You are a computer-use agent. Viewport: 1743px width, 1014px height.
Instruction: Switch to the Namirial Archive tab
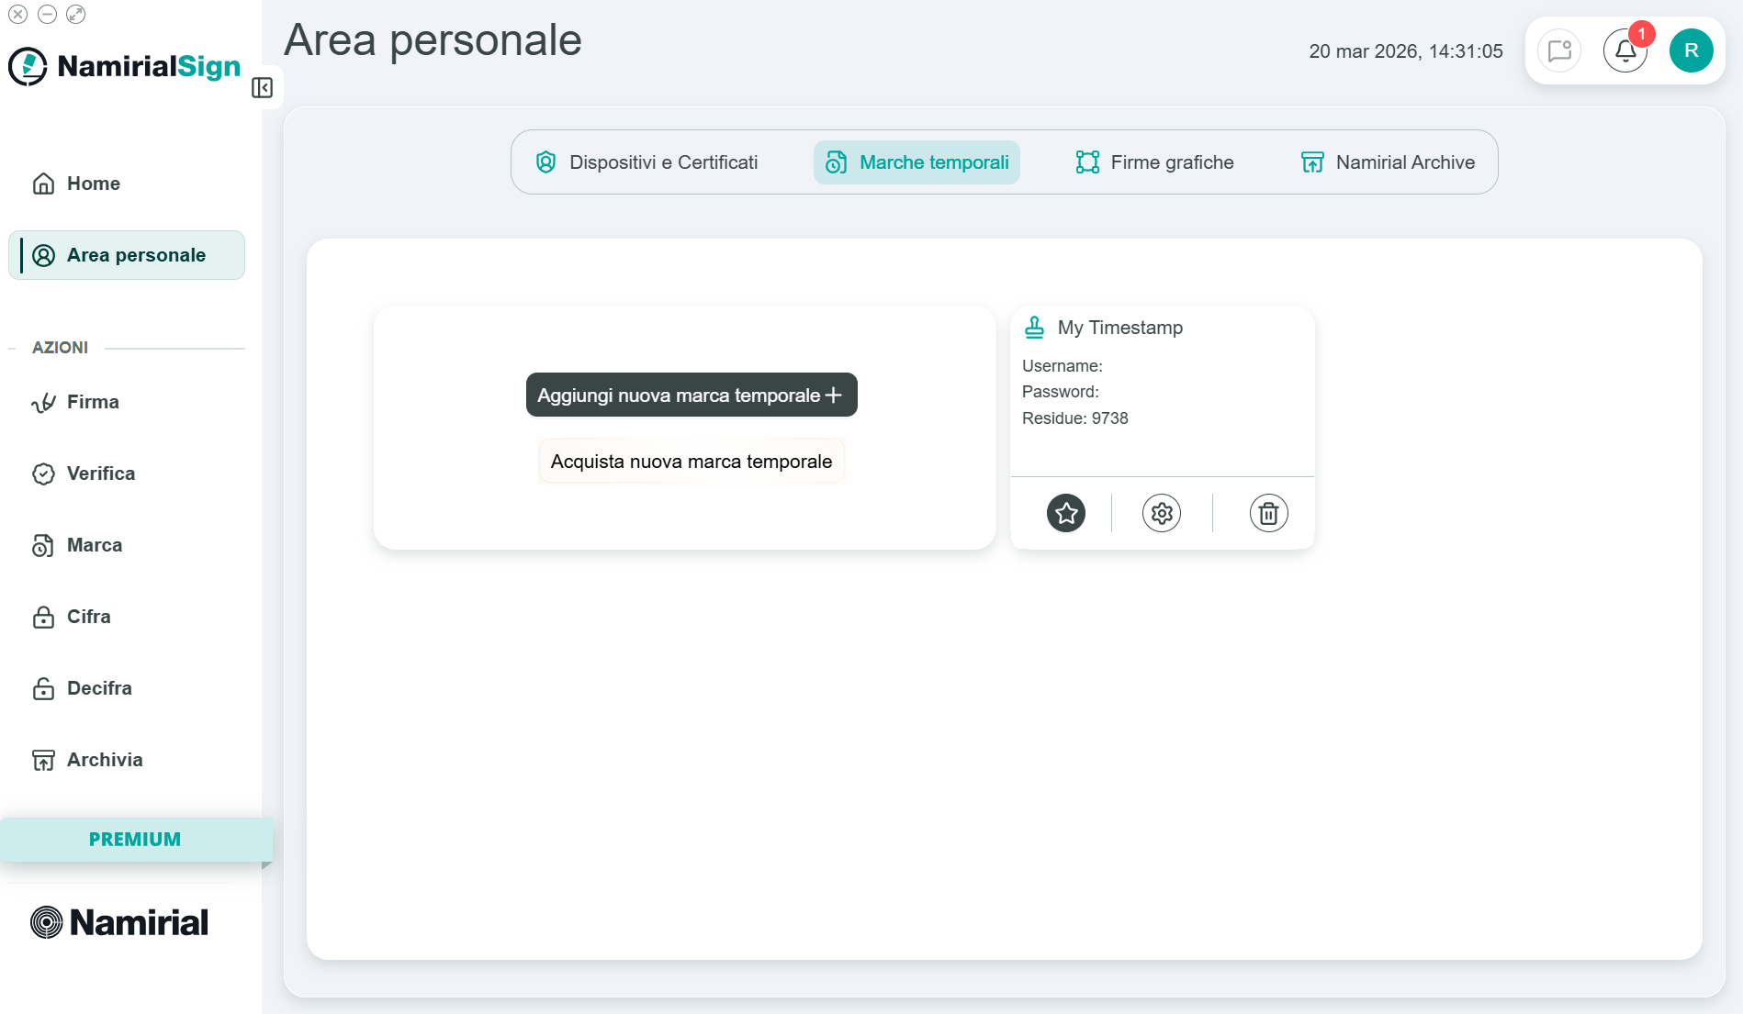click(x=1389, y=162)
